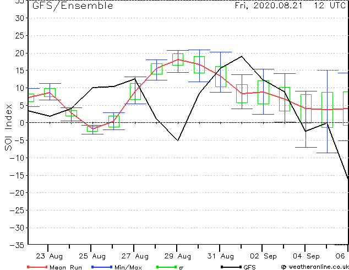Click the GFS/Ensemble chart title

click(x=73, y=6)
